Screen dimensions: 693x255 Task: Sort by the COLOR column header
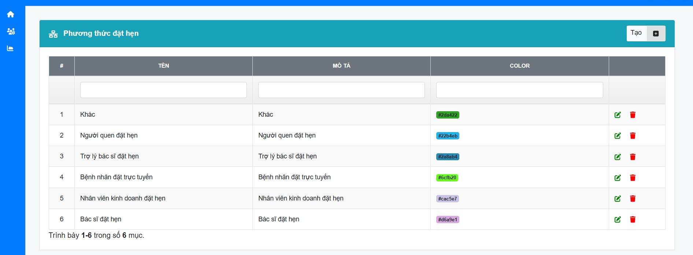(519, 66)
